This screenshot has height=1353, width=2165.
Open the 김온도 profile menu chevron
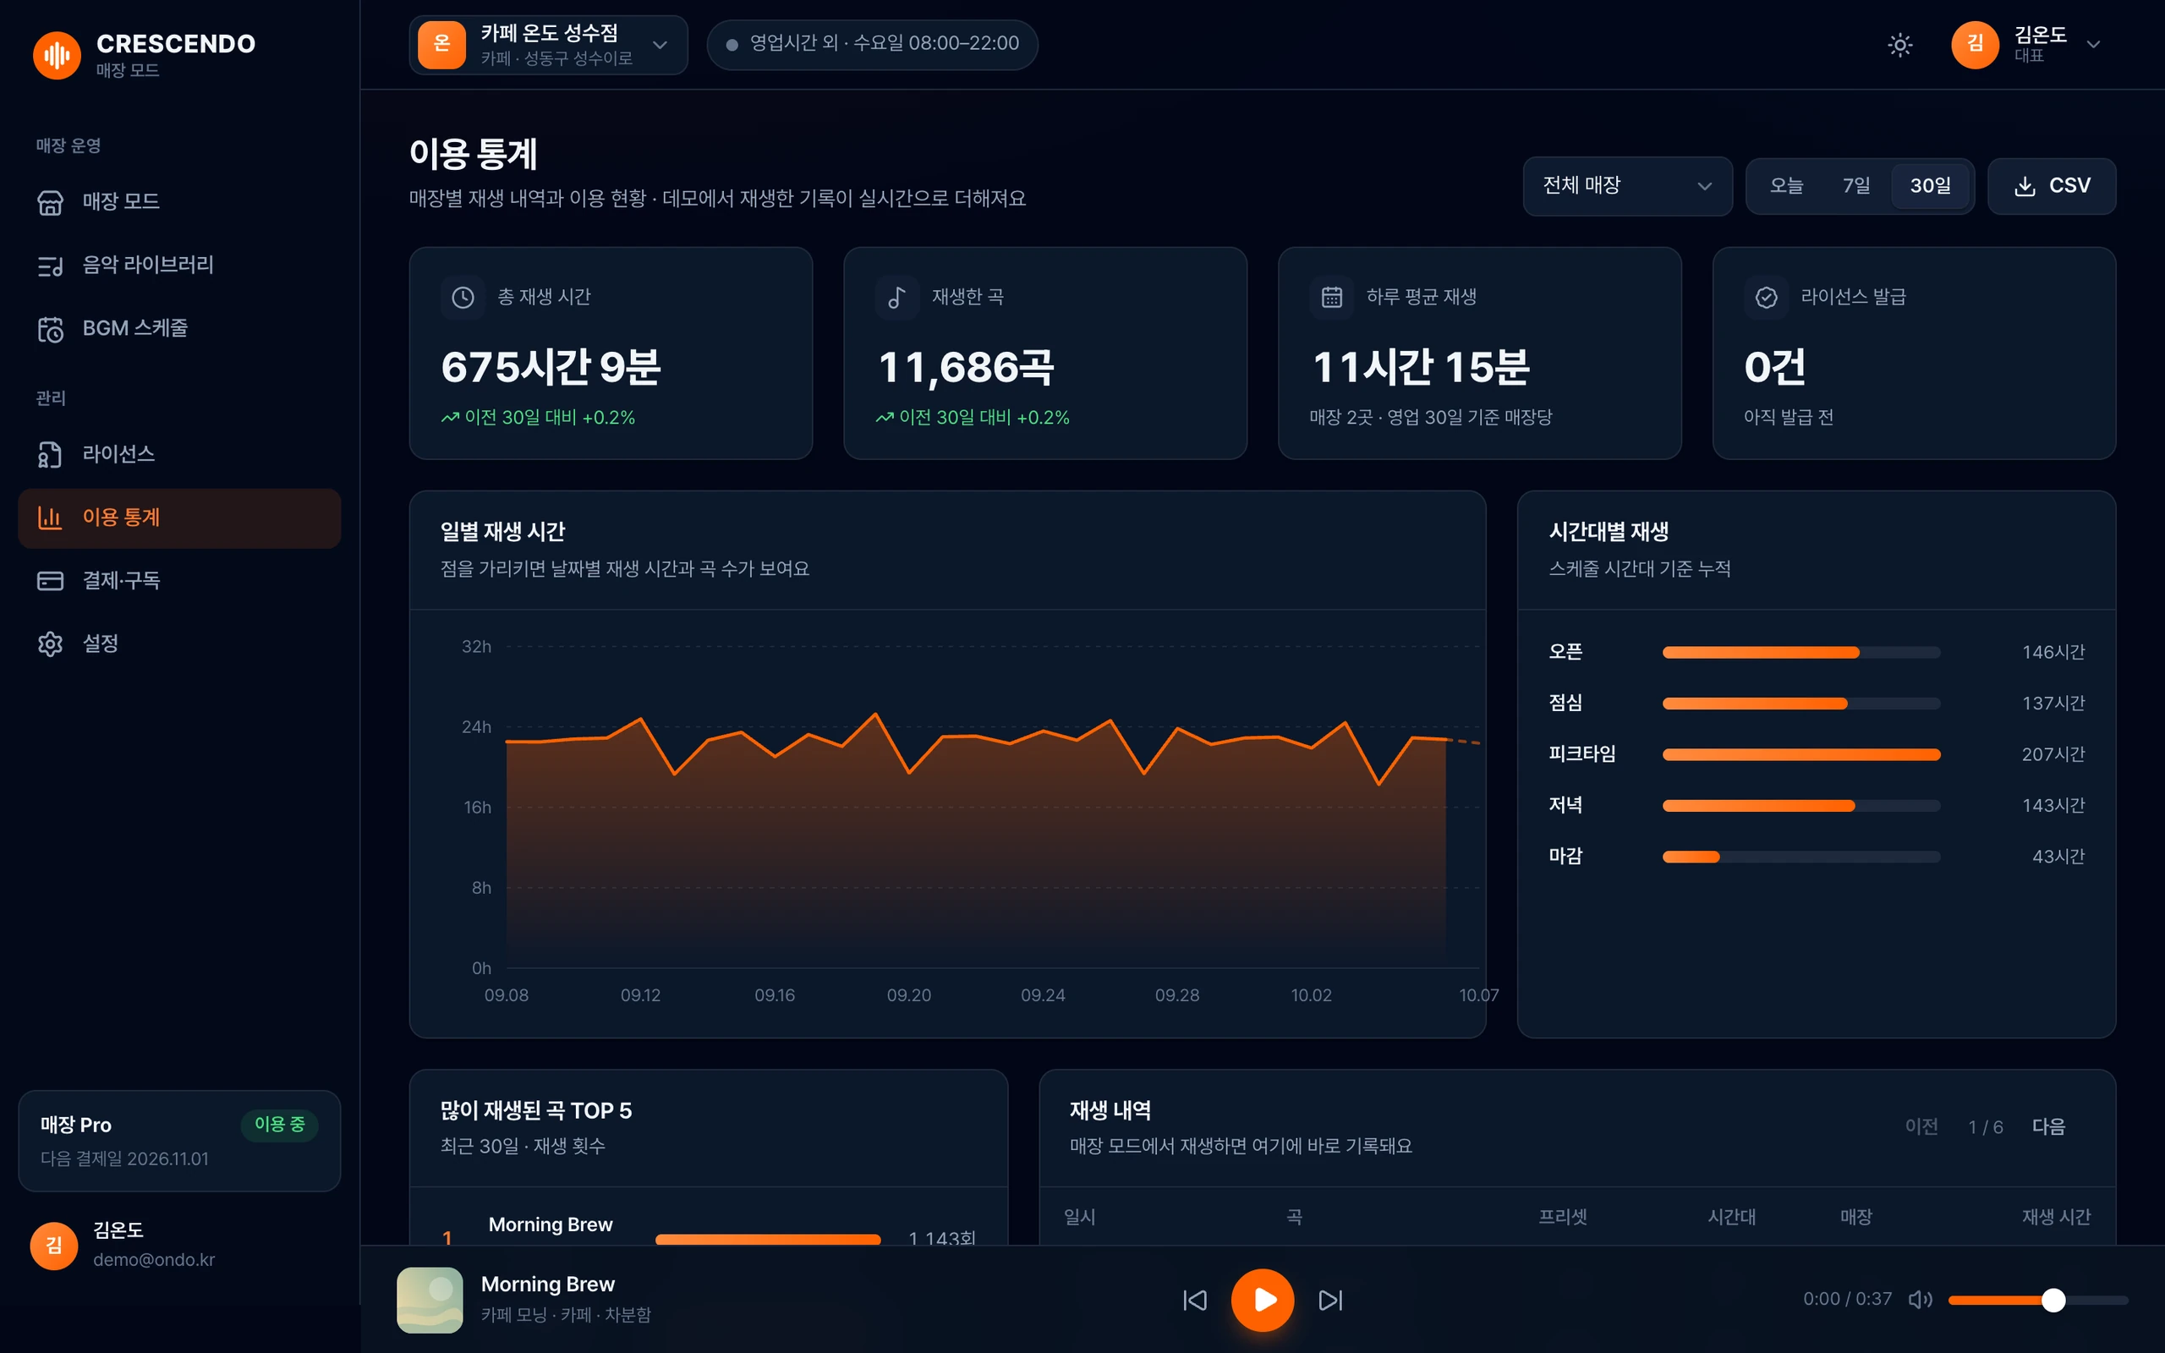pyautogui.click(x=2092, y=45)
